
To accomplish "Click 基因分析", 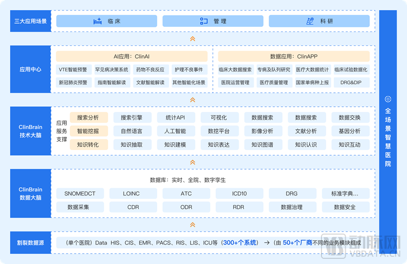I will pos(350,131).
